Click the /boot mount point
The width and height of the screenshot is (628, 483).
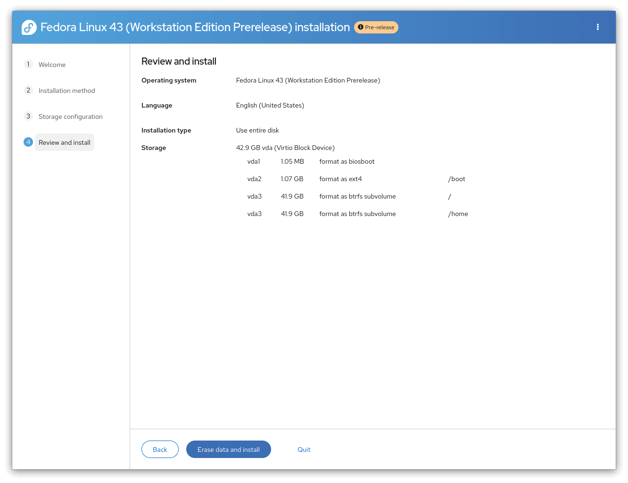click(x=456, y=179)
